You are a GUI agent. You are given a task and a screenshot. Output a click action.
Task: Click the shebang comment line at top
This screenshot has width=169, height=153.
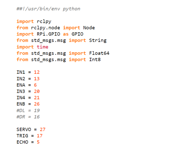48,9
